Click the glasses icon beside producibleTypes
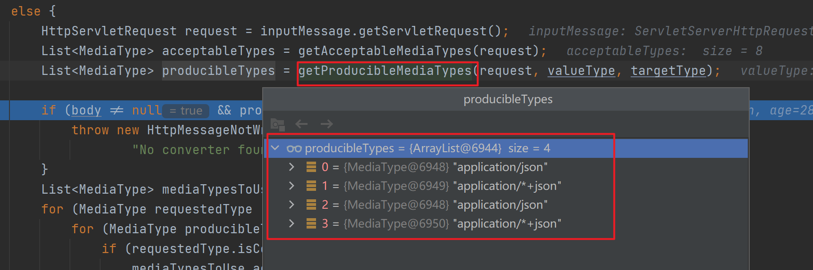813x270 pixels. pos(294,149)
